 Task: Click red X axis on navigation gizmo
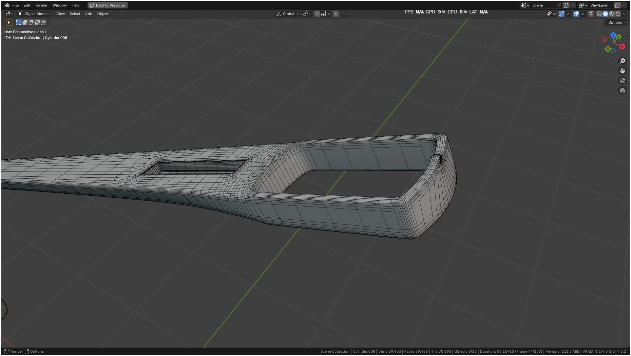click(x=622, y=47)
